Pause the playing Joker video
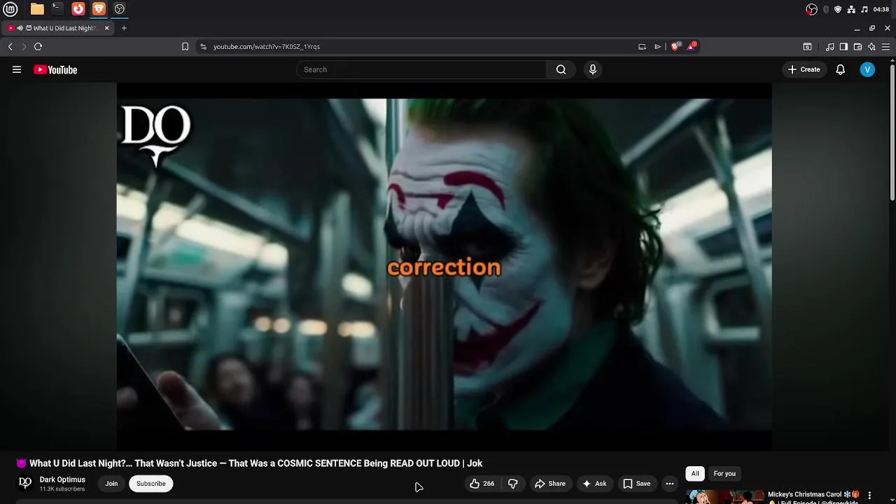 pyautogui.click(x=444, y=266)
